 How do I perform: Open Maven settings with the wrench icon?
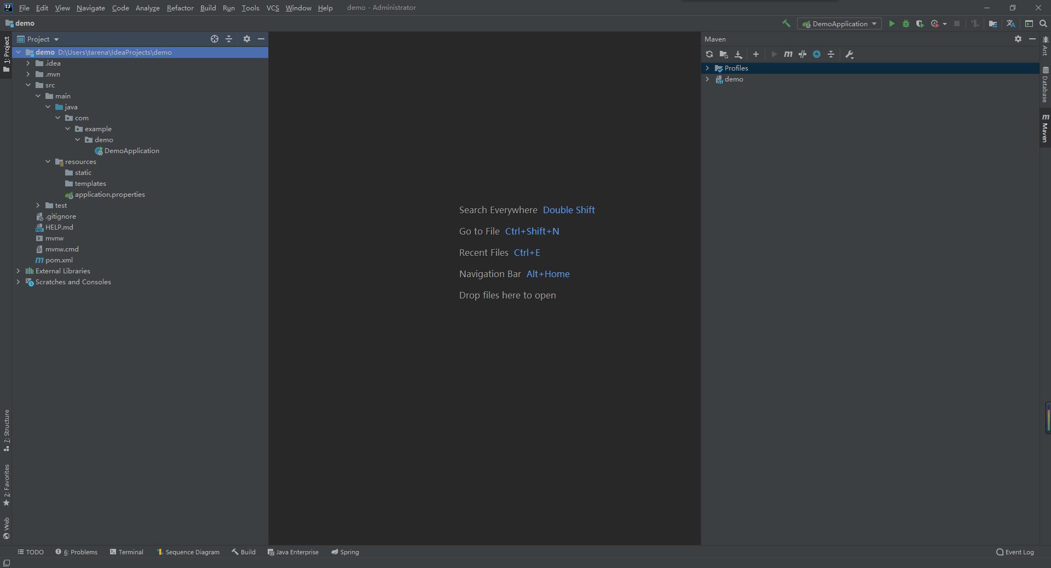[850, 54]
